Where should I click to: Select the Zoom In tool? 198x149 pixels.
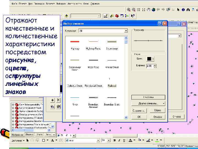(x=128, y=10)
